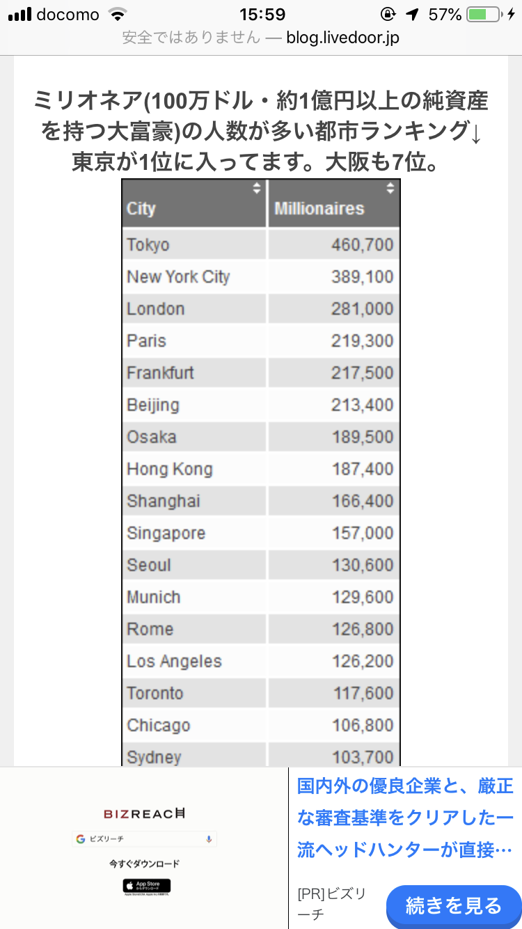Tap the Google logo in the ad

tap(81, 839)
